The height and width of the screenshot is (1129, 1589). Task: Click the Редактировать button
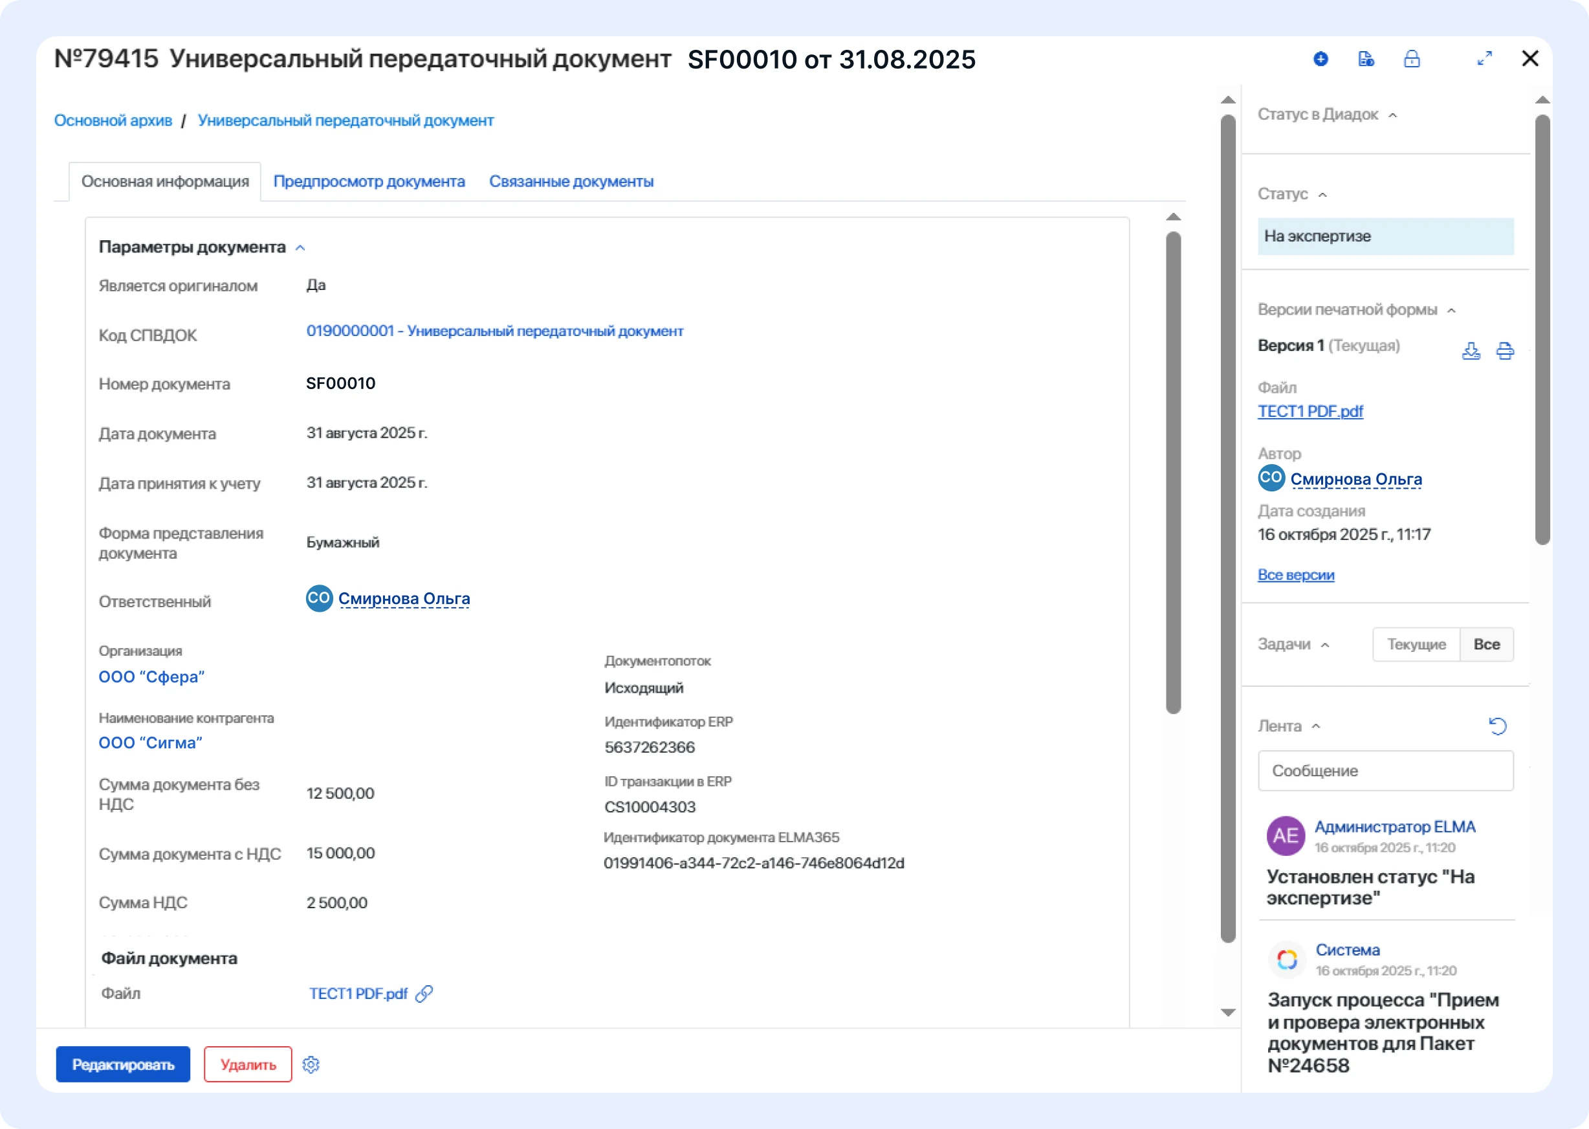(x=122, y=1064)
